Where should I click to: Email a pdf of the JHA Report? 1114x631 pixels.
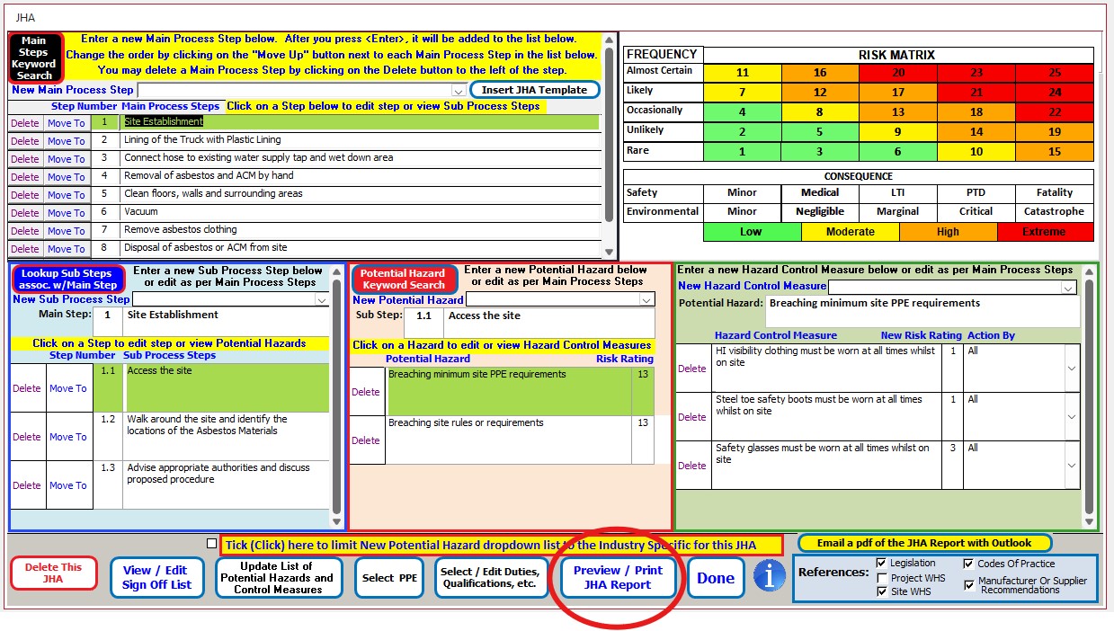tap(923, 543)
